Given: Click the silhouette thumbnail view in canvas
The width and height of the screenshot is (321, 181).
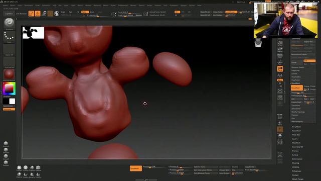Looking at the screenshot, I should (33, 33).
